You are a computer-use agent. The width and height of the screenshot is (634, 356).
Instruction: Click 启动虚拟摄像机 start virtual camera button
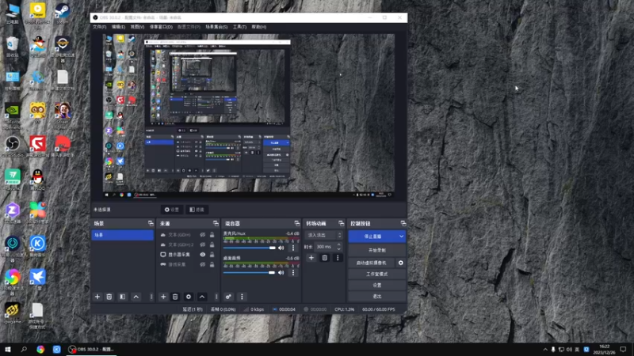pyautogui.click(x=371, y=263)
